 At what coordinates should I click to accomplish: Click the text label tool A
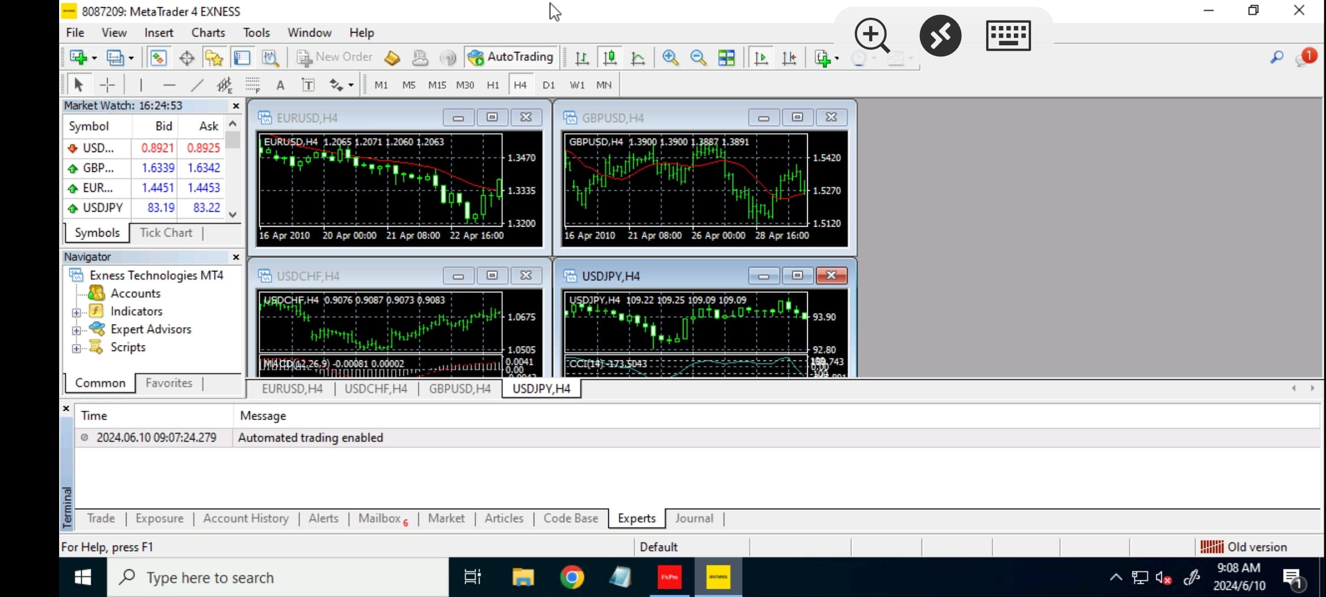point(280,85)
